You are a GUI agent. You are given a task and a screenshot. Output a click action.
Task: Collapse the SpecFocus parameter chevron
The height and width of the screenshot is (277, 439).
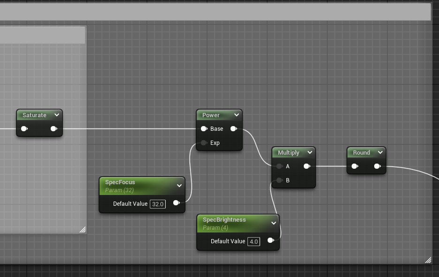point(179,186)
